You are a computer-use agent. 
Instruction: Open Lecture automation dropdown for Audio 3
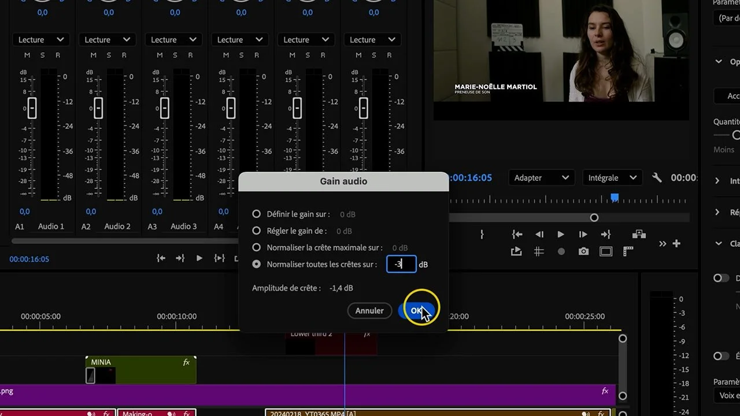[174, 40]
